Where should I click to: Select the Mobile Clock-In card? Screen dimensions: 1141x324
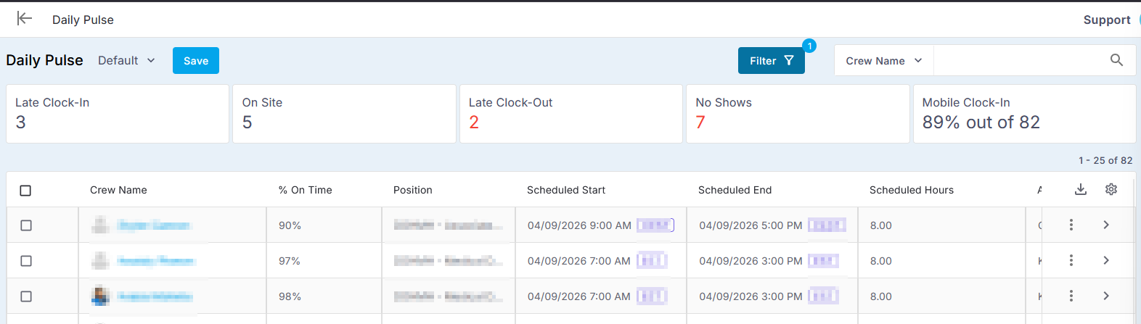[1024, 114]
